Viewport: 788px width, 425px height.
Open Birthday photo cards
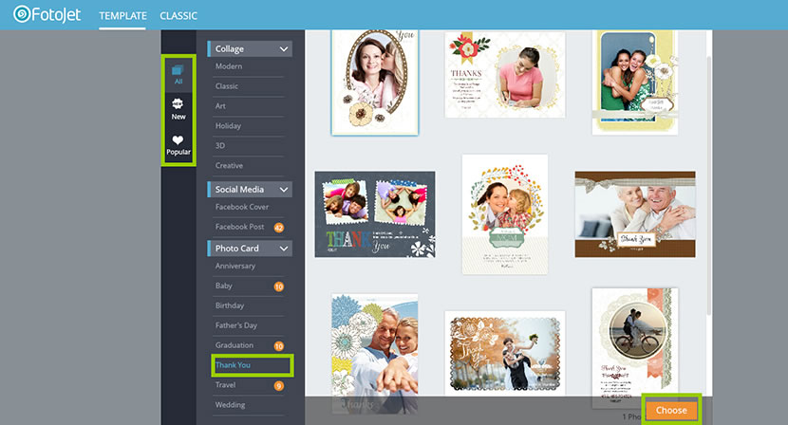[229, 305]
